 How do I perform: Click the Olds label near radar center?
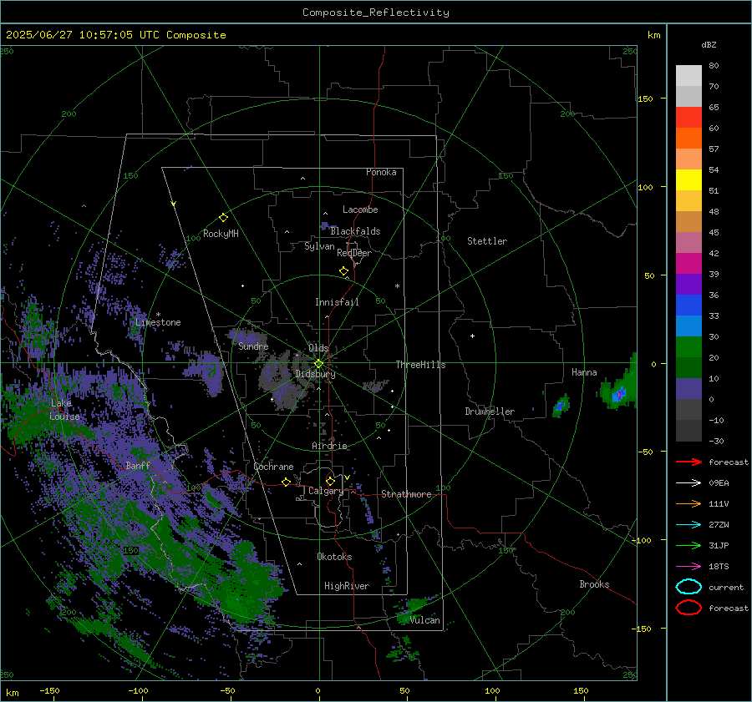318,348
